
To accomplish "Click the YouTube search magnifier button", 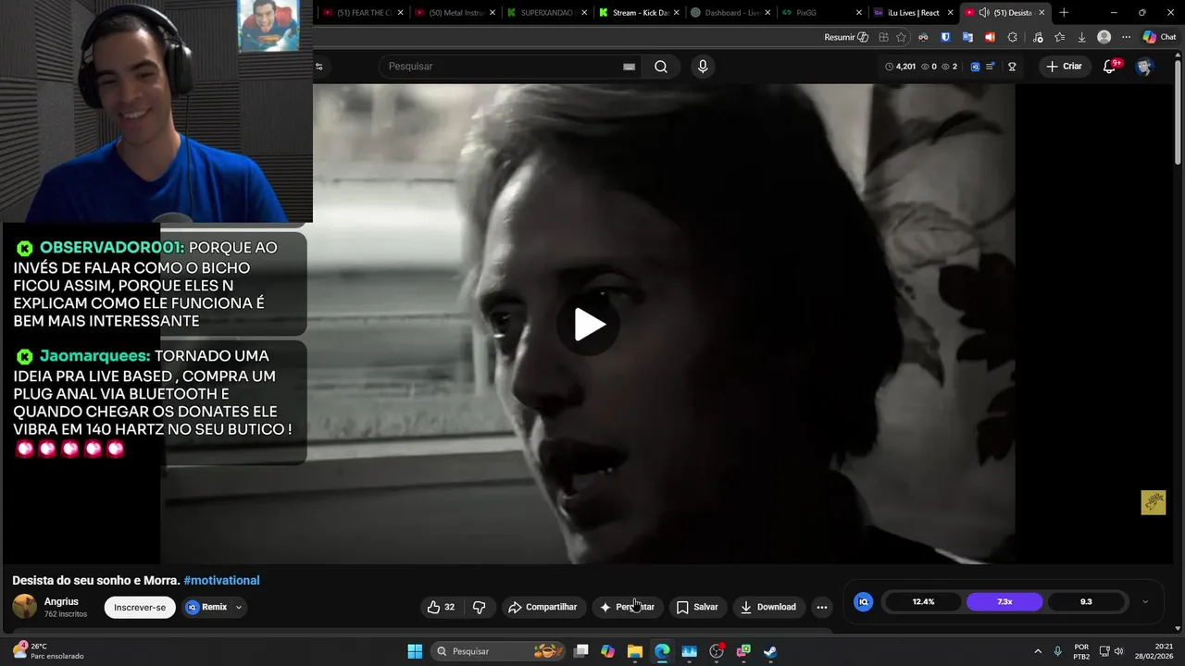I will (x=661, y=67).
